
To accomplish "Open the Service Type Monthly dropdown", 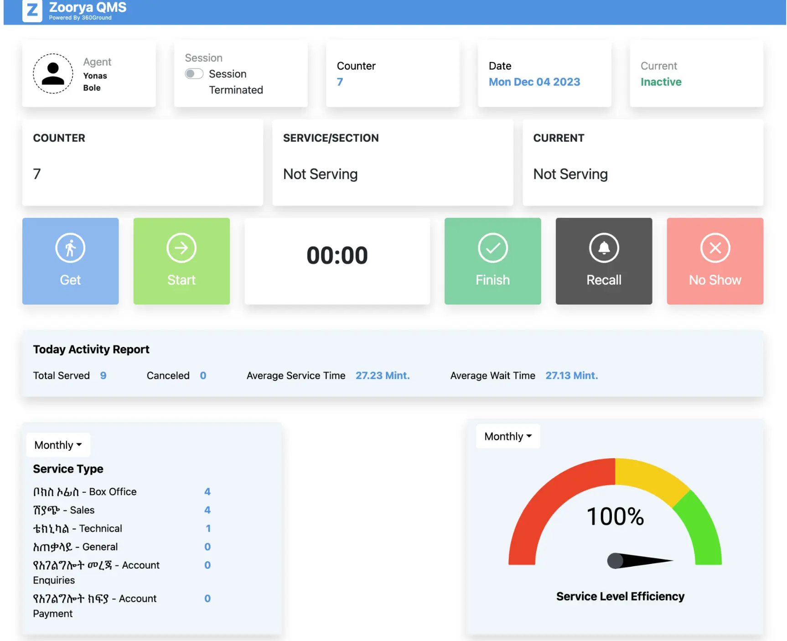I will [58, 445].
